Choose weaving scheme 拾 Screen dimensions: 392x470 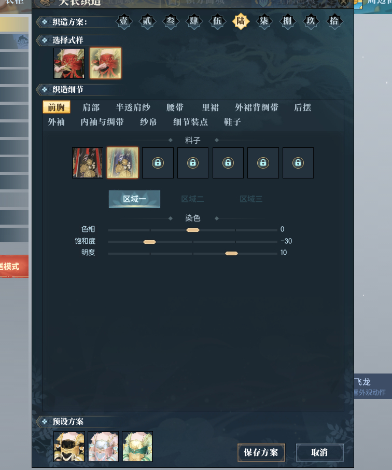[334, 21]
